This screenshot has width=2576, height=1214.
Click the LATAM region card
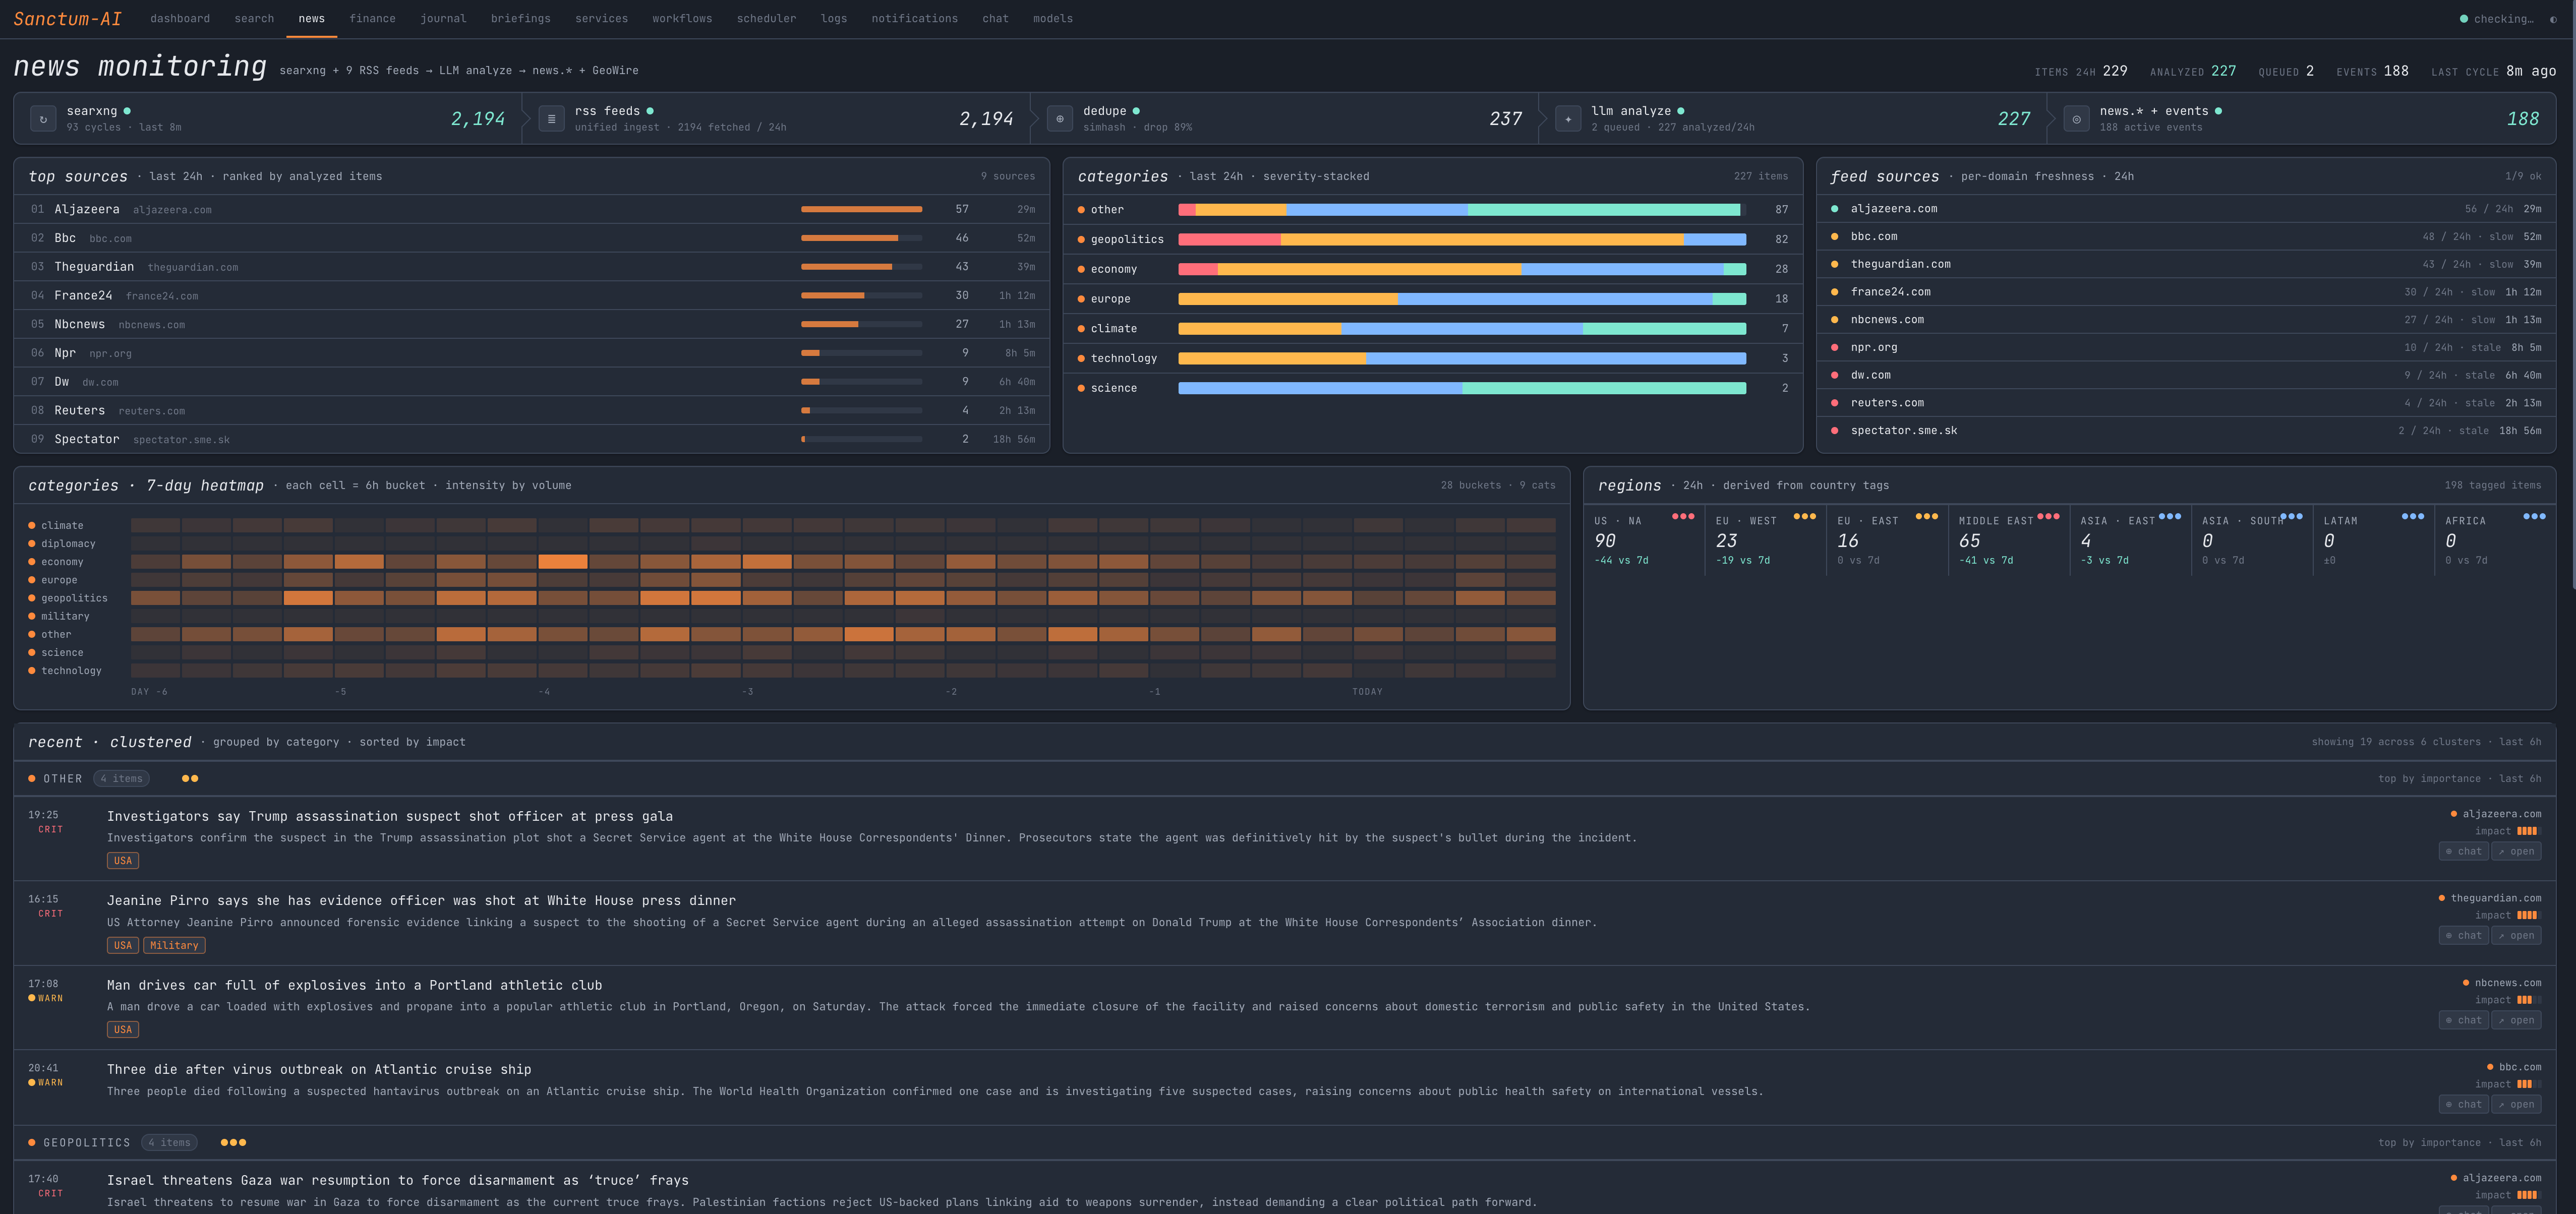click(x=2374, y=541)
